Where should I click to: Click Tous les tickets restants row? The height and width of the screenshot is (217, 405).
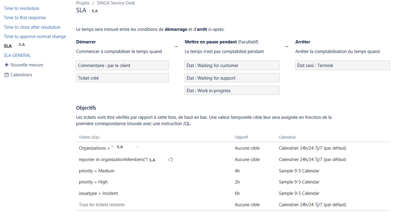pos(233,204)
